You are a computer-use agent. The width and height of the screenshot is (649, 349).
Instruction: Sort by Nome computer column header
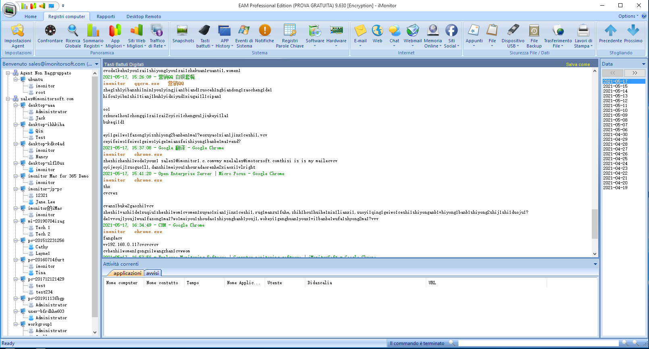point(124,283)
